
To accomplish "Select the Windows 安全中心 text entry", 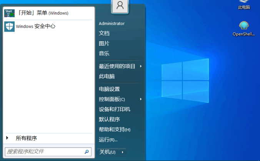I will (x=36, y=26).
